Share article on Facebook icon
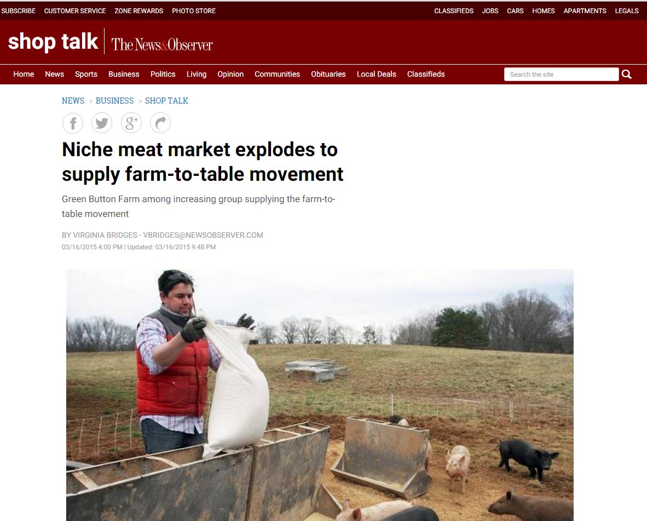The height and width of the screenshot is (521, 647). tap(73, 123)
